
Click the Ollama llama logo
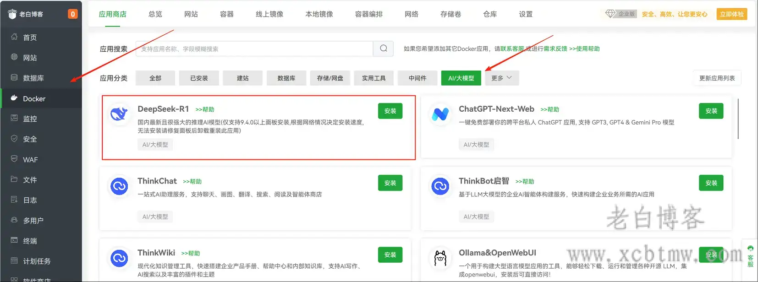(x=440, y=258)
